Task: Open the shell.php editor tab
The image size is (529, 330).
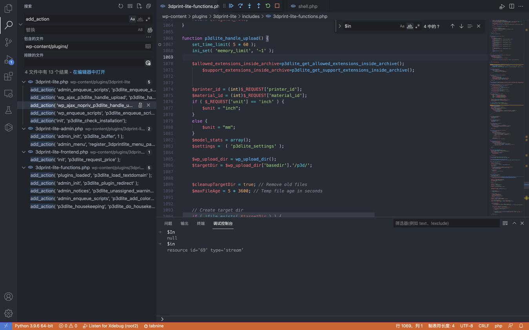Action: [x=307, y=6]
